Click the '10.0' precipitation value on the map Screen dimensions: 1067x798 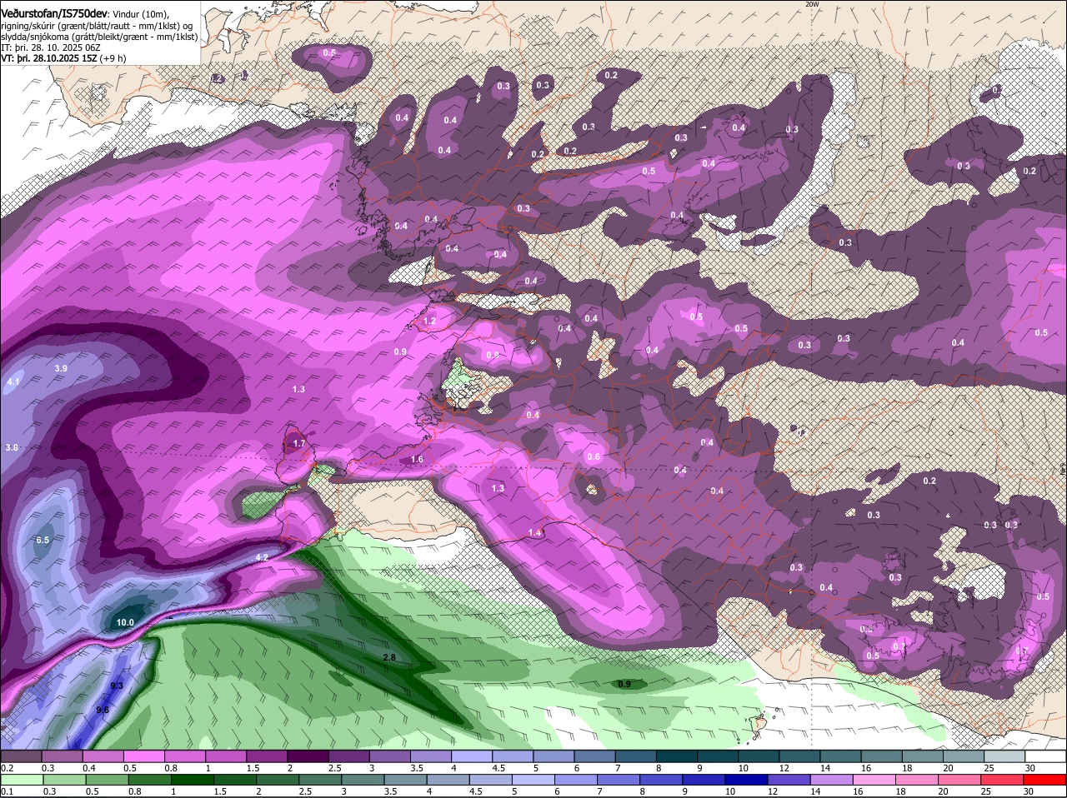125,622
